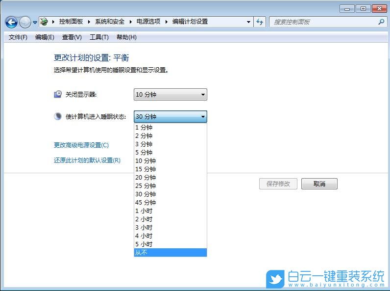This screenshot has height=291, width=390.
Task: Click the greyed Forward arrow button
Action: click(25, 22)
